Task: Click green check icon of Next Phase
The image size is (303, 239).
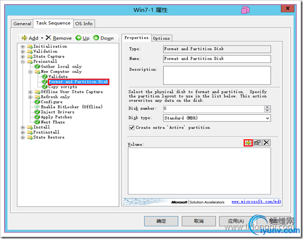Action: 37,122
